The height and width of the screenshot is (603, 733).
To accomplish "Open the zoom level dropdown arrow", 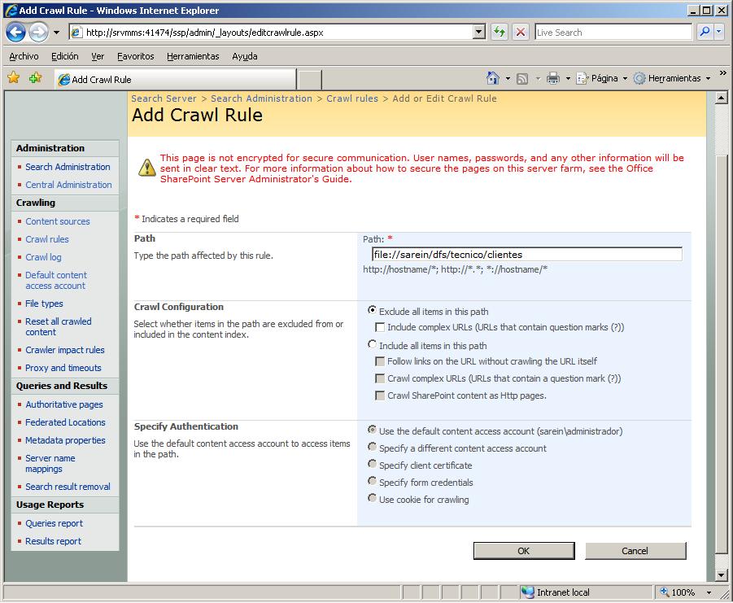I will (709, 592).
